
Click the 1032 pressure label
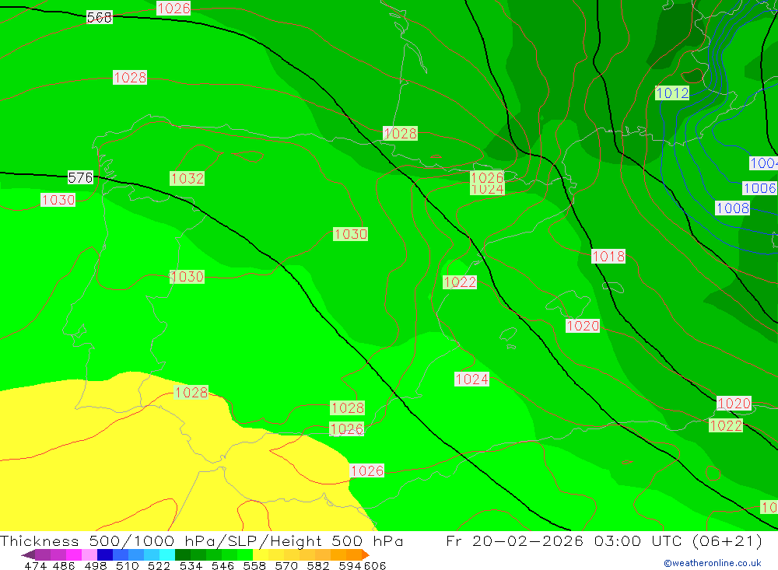coord(187,179)
